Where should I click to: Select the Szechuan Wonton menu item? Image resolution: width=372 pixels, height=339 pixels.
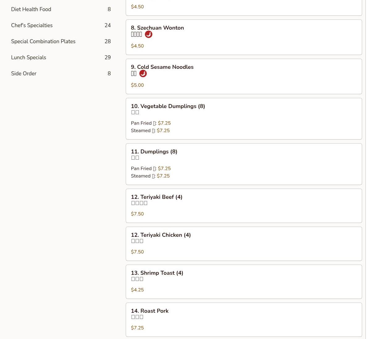tap(160, 28)
